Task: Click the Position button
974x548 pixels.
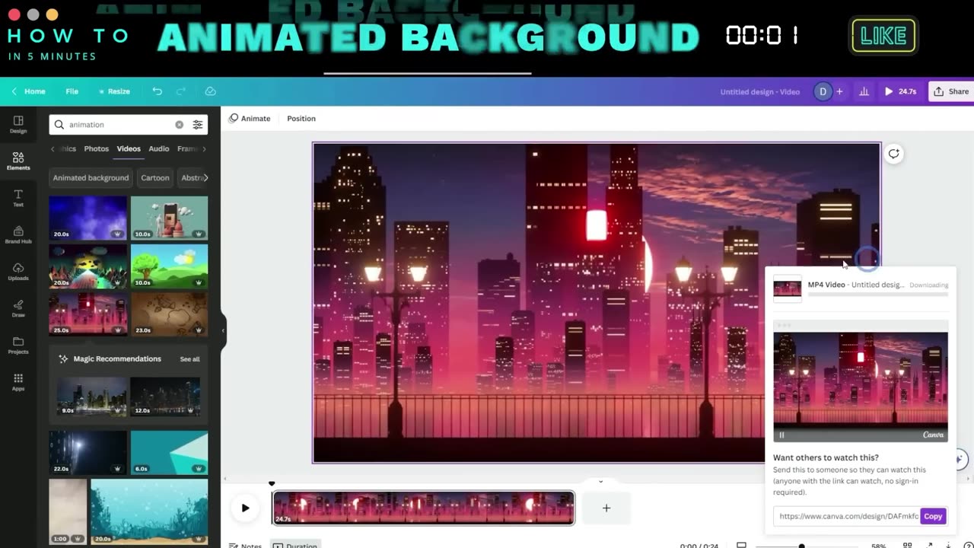Action: pyautogui.click(x=301, y=119)
